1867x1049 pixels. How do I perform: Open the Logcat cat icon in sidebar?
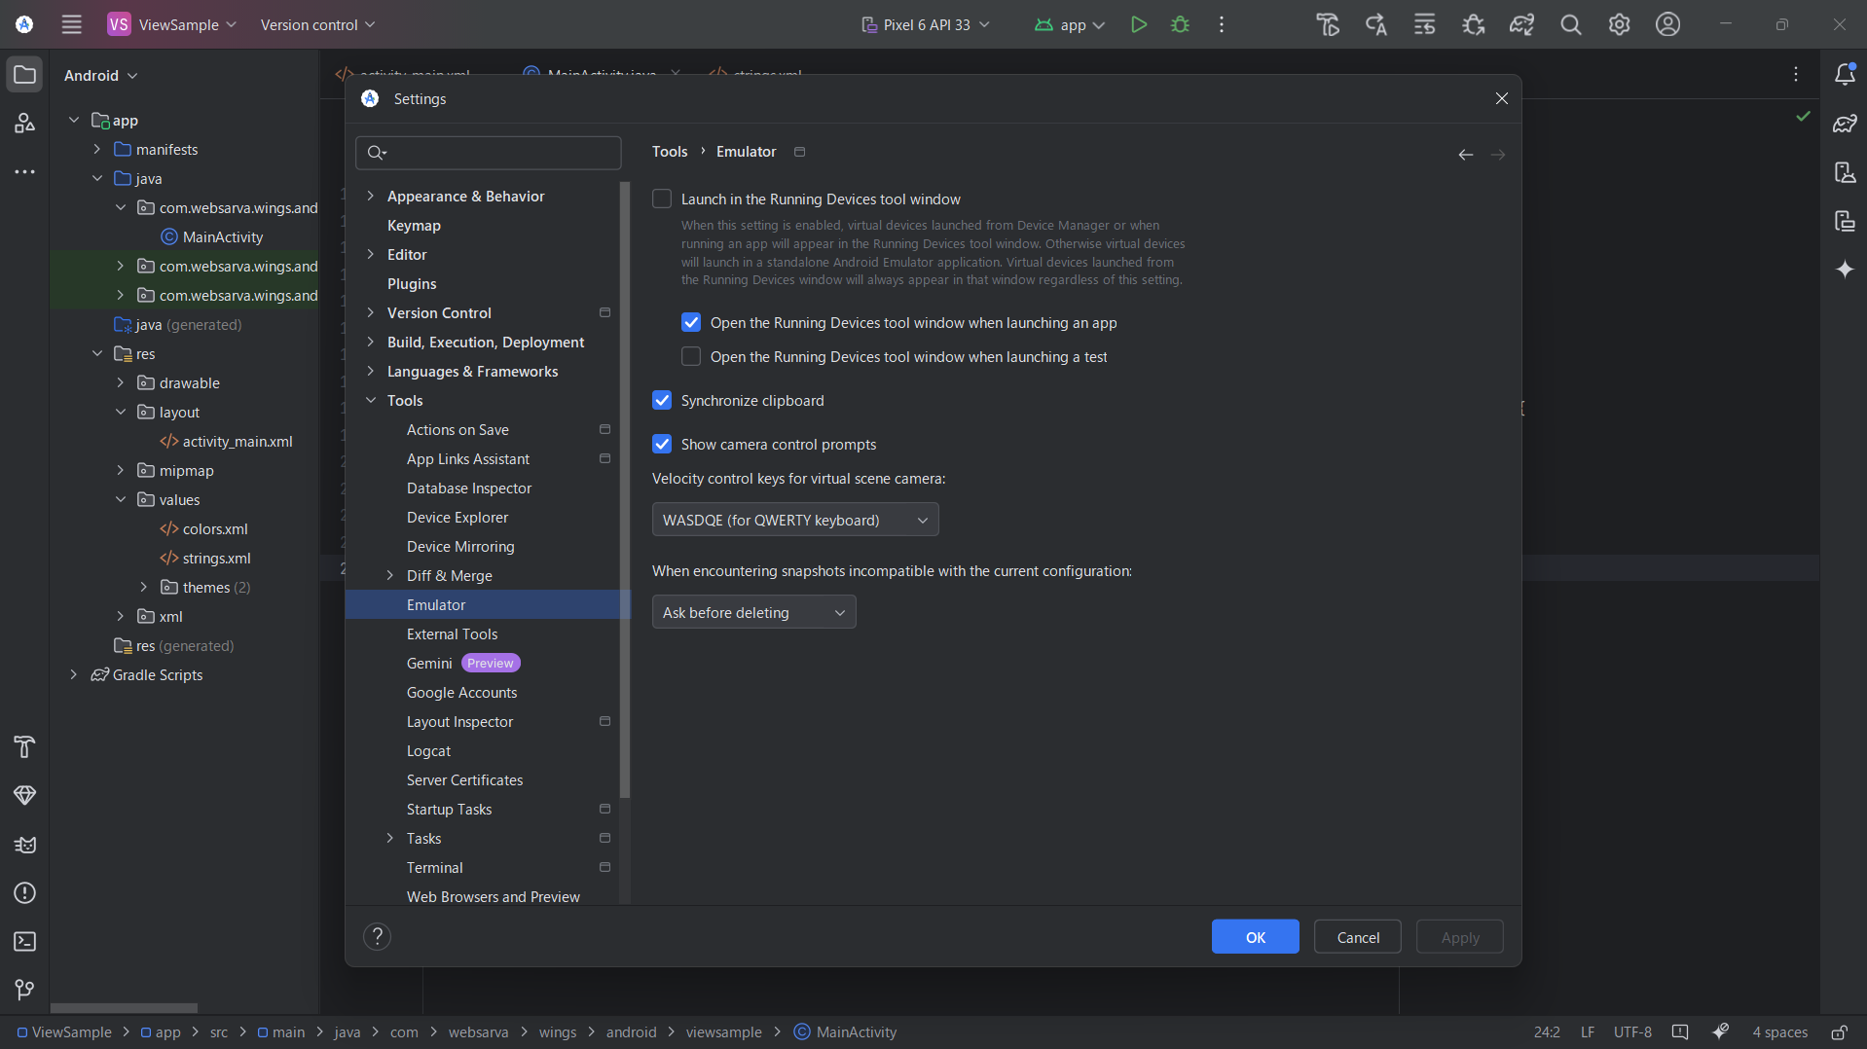(24, 844)
